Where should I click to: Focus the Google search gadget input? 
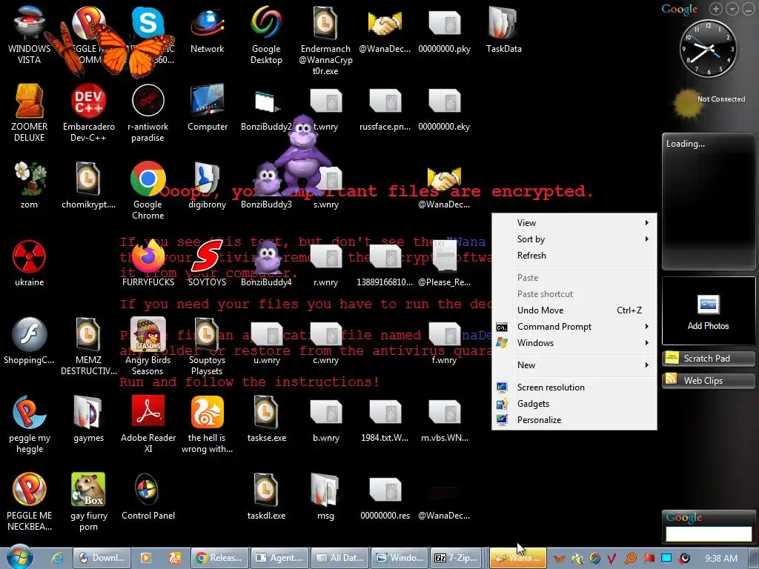pos(709,534)
